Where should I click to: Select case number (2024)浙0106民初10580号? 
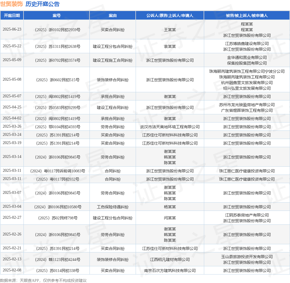[x=58, y=207]
